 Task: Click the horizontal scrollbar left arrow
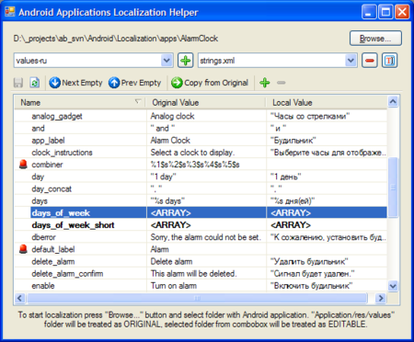pyautogui.click(x=20, y=298)
